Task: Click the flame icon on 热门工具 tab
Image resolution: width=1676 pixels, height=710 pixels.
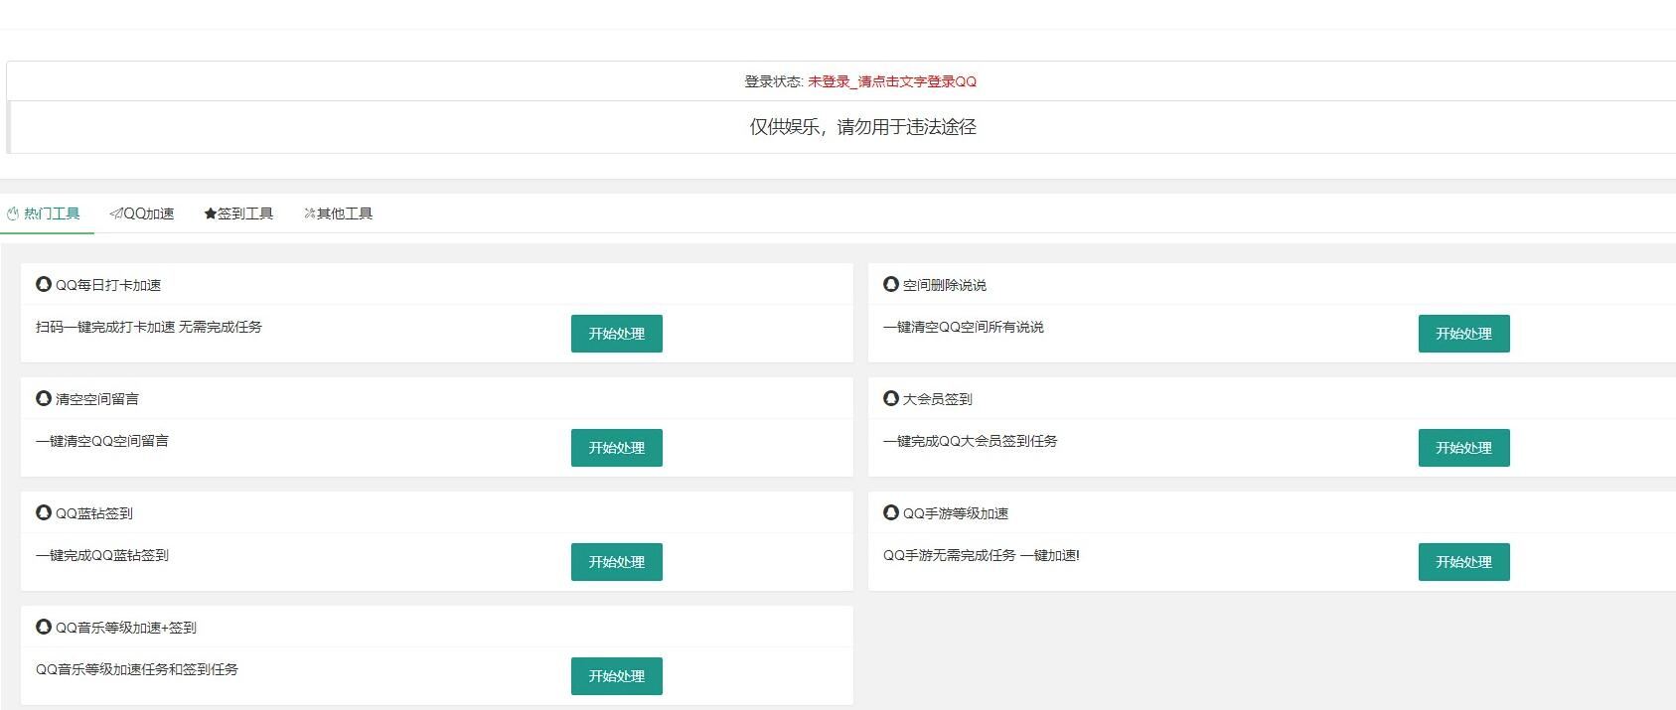Action: [13, 213]
